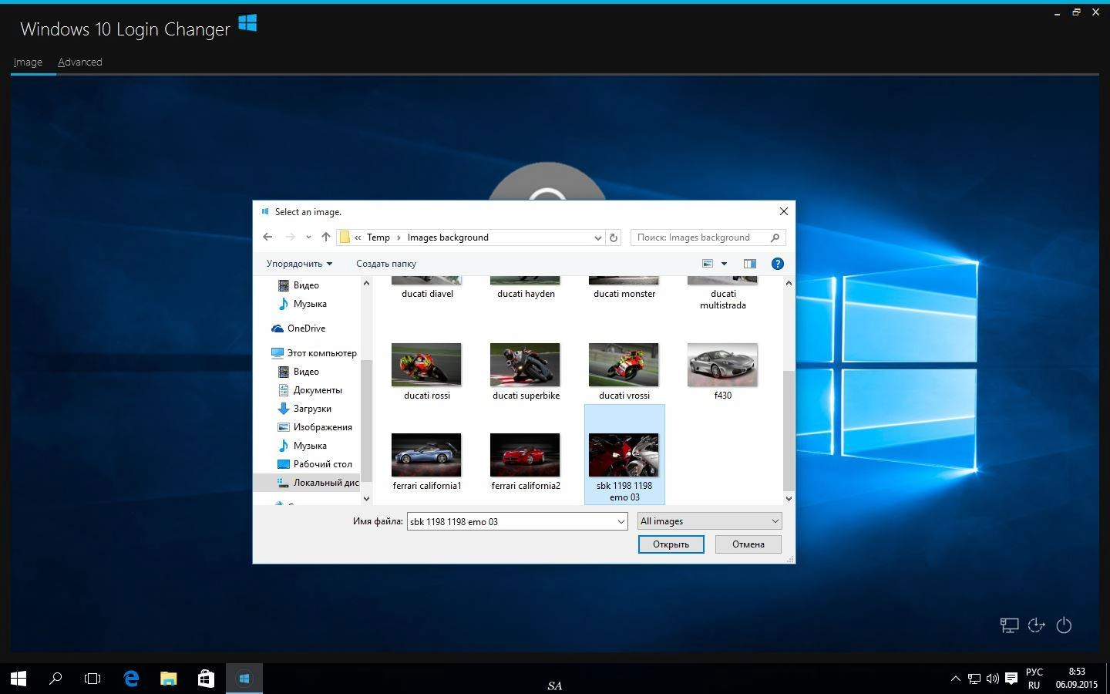Click navigation pane scrollbar down arrow
Viewport: 1110px width, 694px height.
pyautogui.click(x=366, y=499)
